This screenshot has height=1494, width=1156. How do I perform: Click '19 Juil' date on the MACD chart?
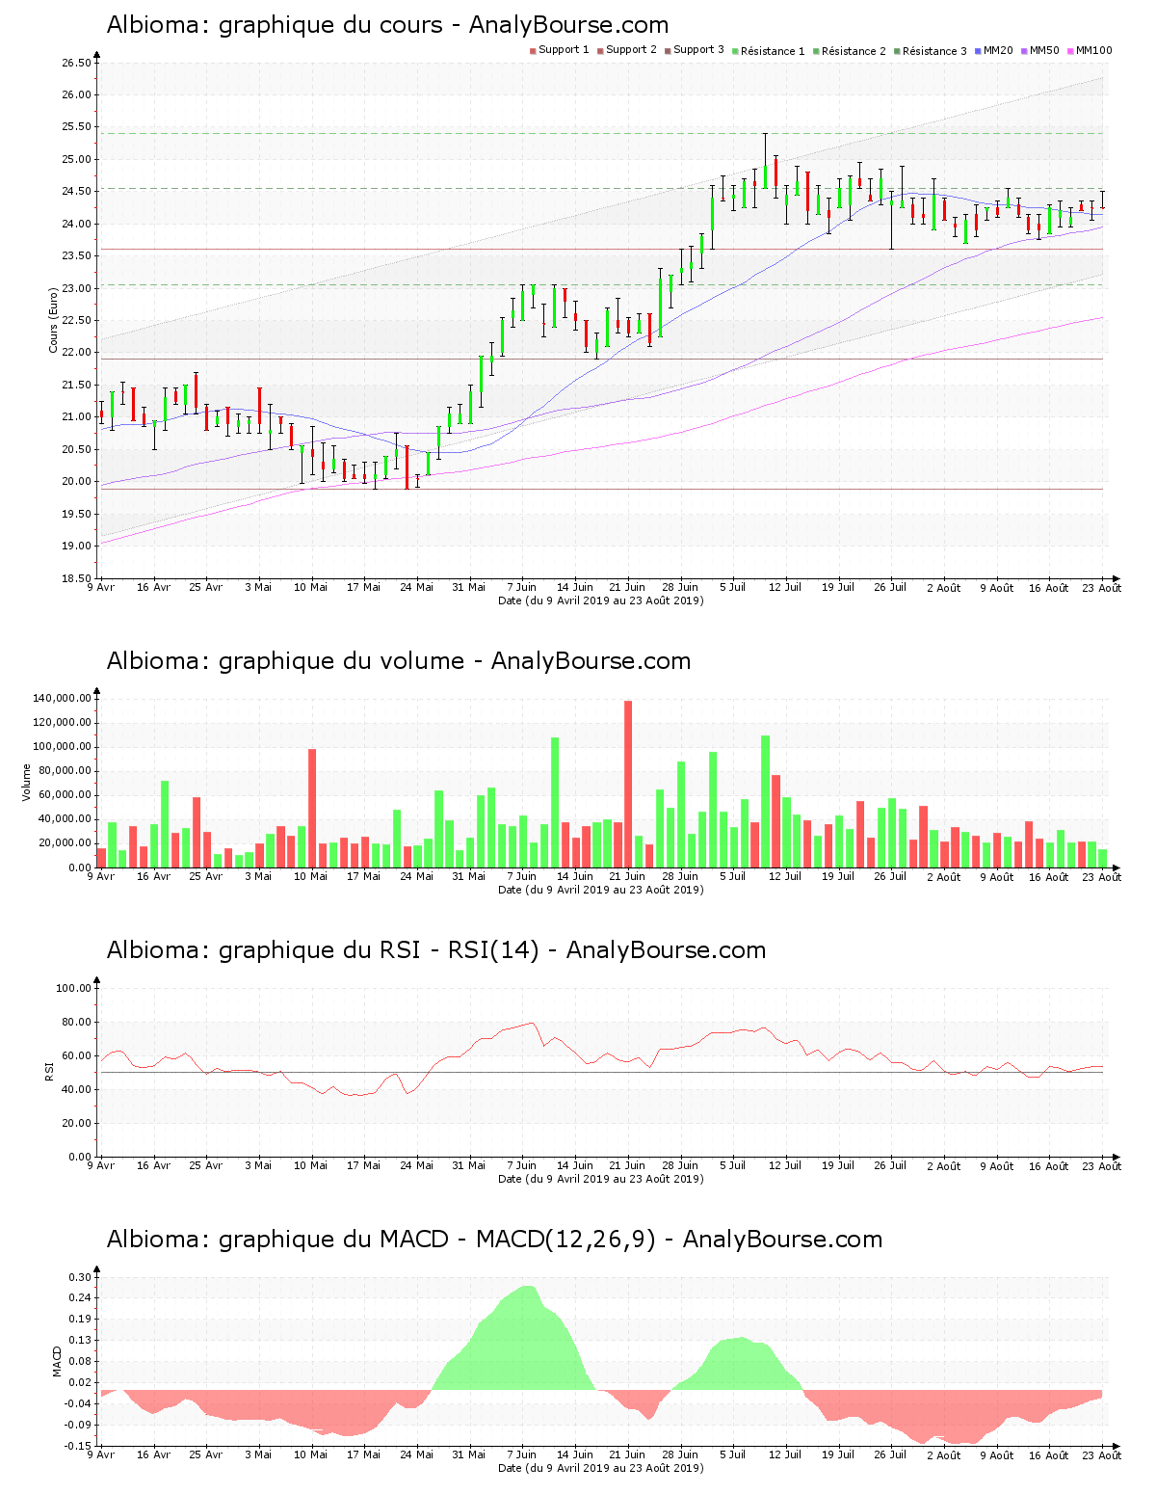coord(838,1454)
